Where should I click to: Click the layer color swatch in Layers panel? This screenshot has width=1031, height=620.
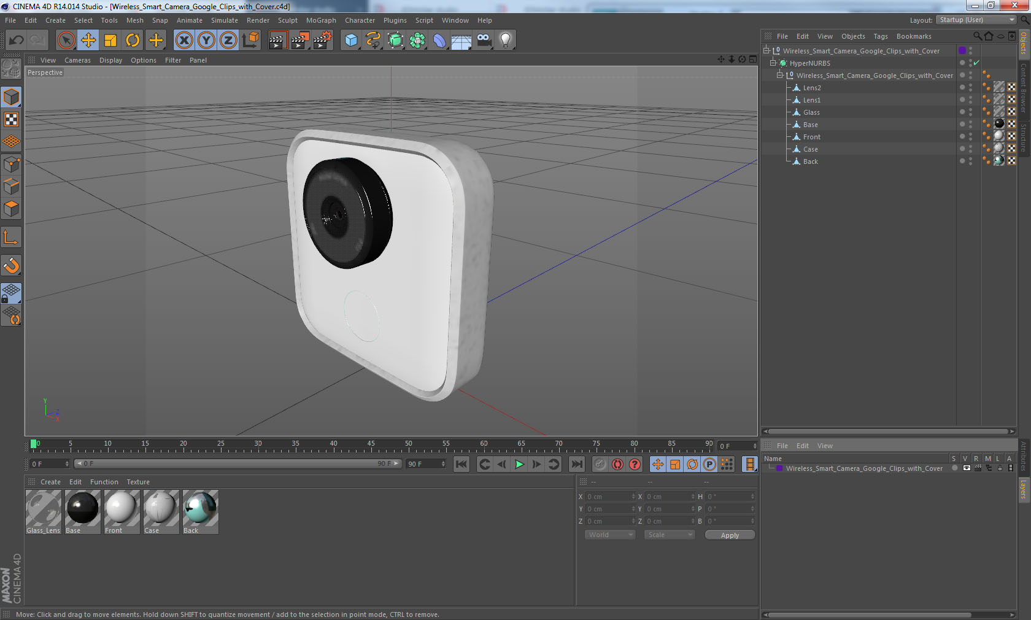tap(779, 468)
